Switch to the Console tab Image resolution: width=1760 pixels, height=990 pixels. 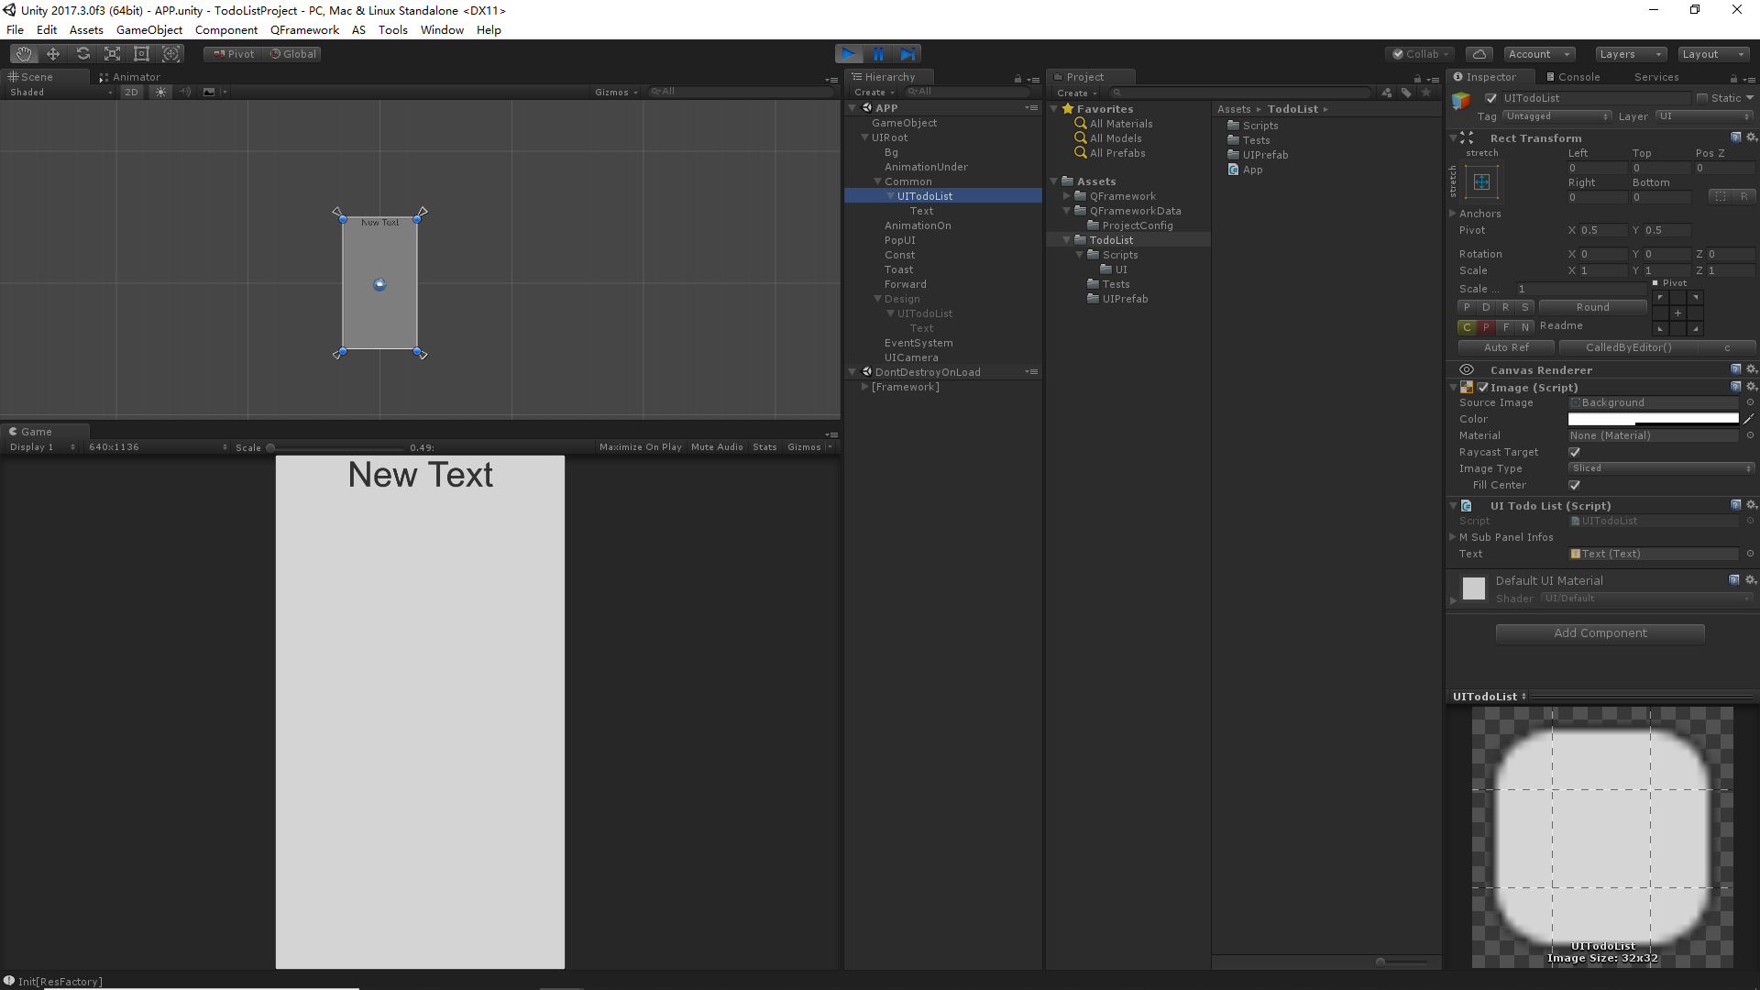1572,77
